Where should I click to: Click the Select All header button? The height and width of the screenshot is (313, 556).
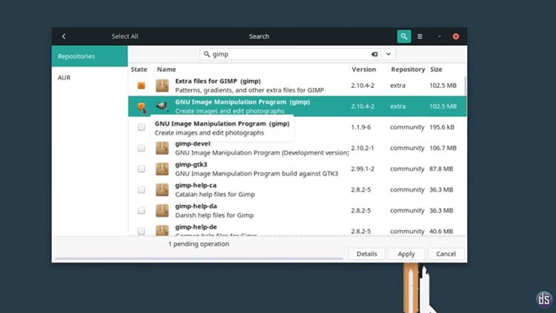pyautogui.click(x=125, y=36)
